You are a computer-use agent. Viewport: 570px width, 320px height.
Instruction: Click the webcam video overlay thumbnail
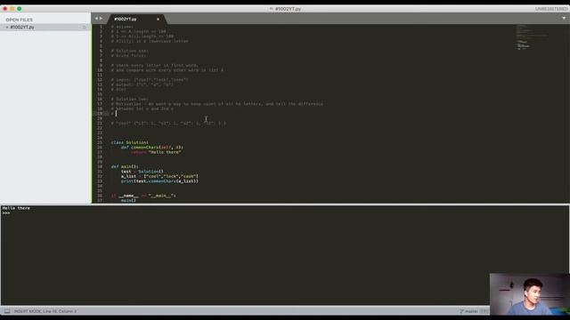529,294
